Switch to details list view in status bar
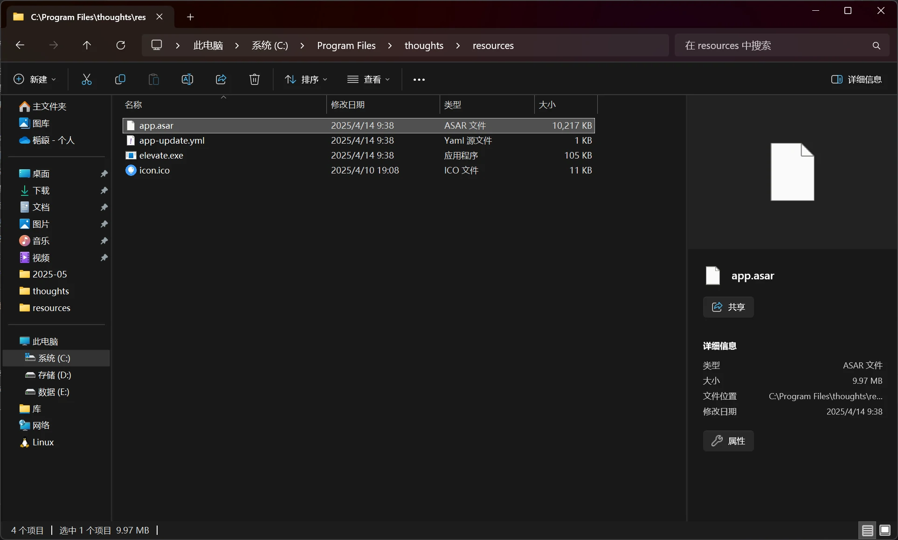Screen dimensions: 898x540 point(867,530)
